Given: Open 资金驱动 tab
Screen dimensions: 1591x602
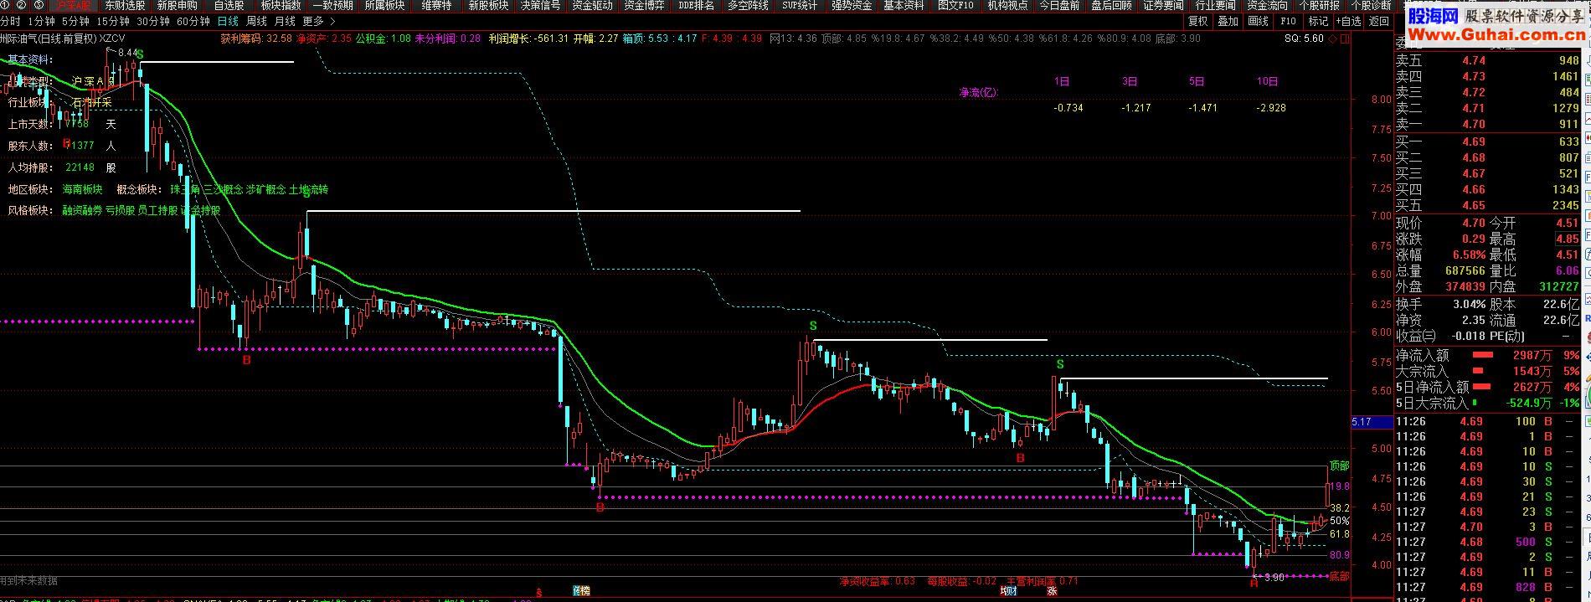Looking at the screenshot, I should [592, 5].
